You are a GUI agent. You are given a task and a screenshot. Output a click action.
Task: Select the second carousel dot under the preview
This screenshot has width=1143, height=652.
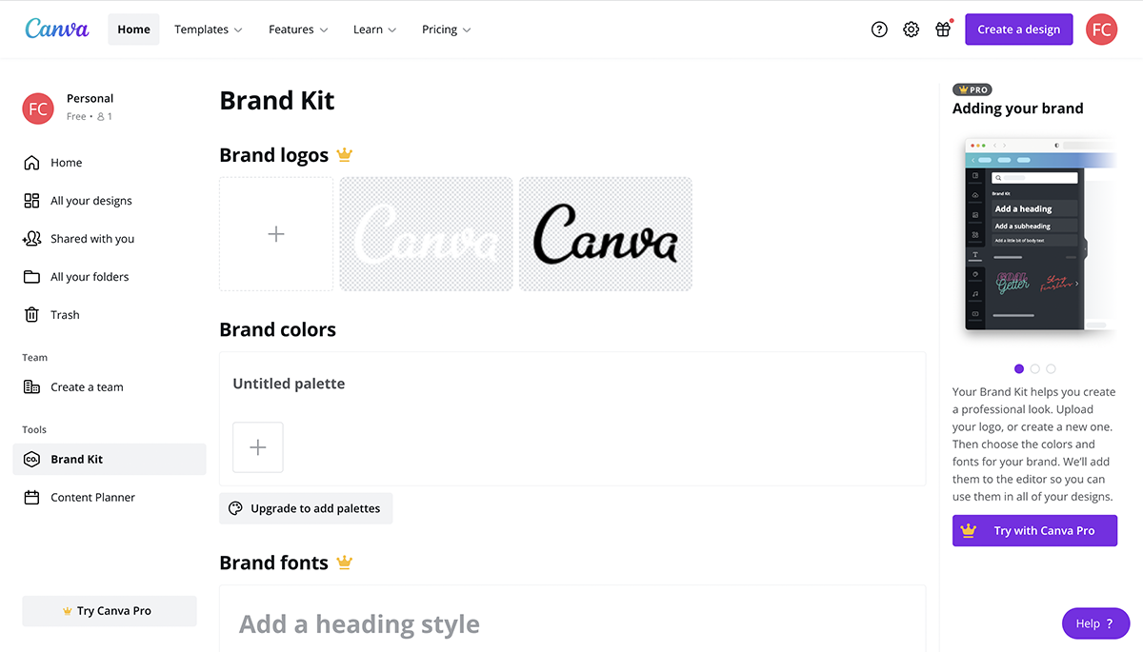click(1034, 368)
